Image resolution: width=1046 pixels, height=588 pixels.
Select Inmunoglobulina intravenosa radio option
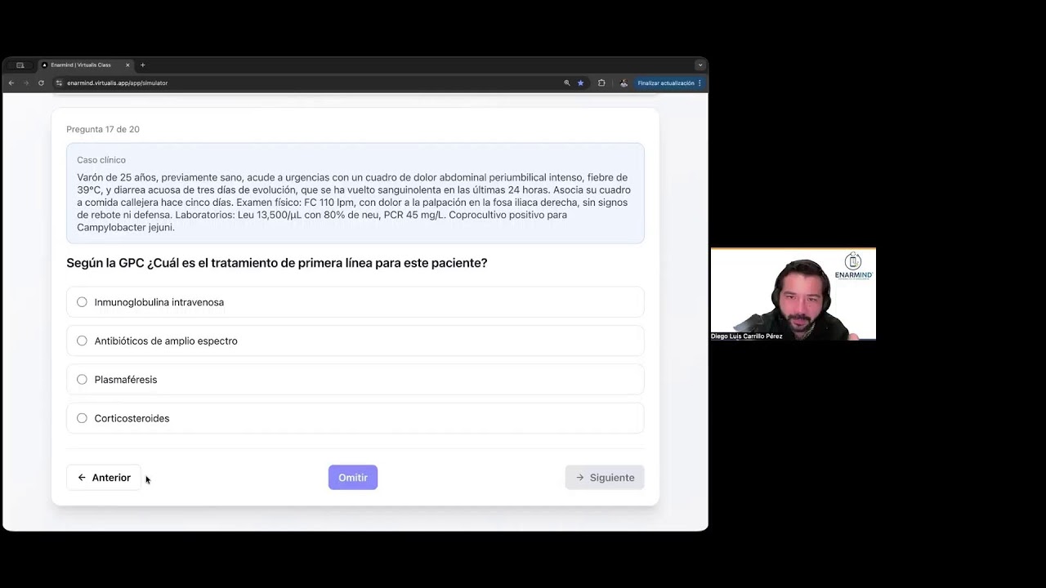click(82, 302)
